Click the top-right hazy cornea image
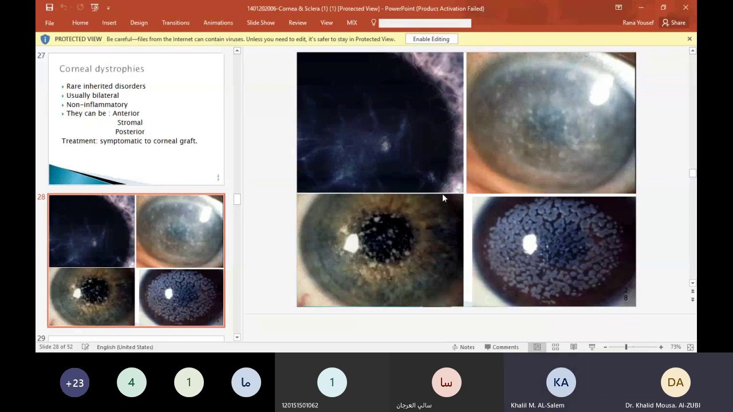733x412 pixels. click(x=551, y=122)
